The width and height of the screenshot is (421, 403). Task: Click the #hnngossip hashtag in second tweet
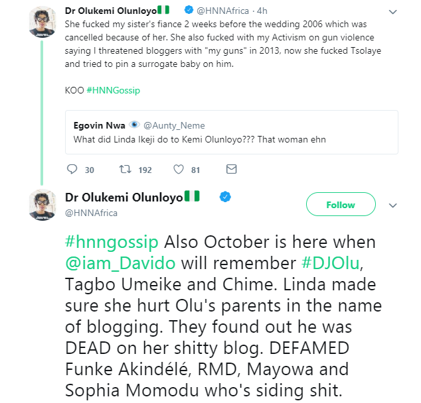click(110, 241)
